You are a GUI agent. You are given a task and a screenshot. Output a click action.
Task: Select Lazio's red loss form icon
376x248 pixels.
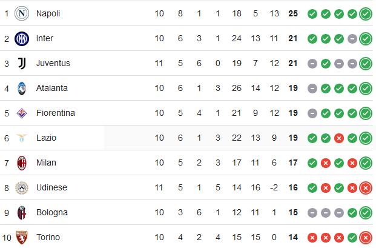tap(339, 138)
